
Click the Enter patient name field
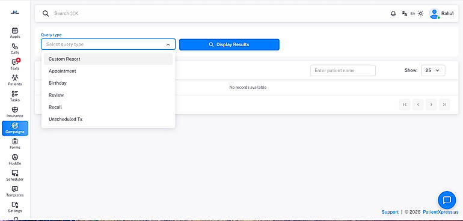pos(343,70)
